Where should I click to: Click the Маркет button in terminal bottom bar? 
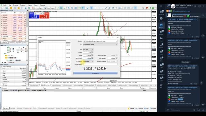point(131,109)
